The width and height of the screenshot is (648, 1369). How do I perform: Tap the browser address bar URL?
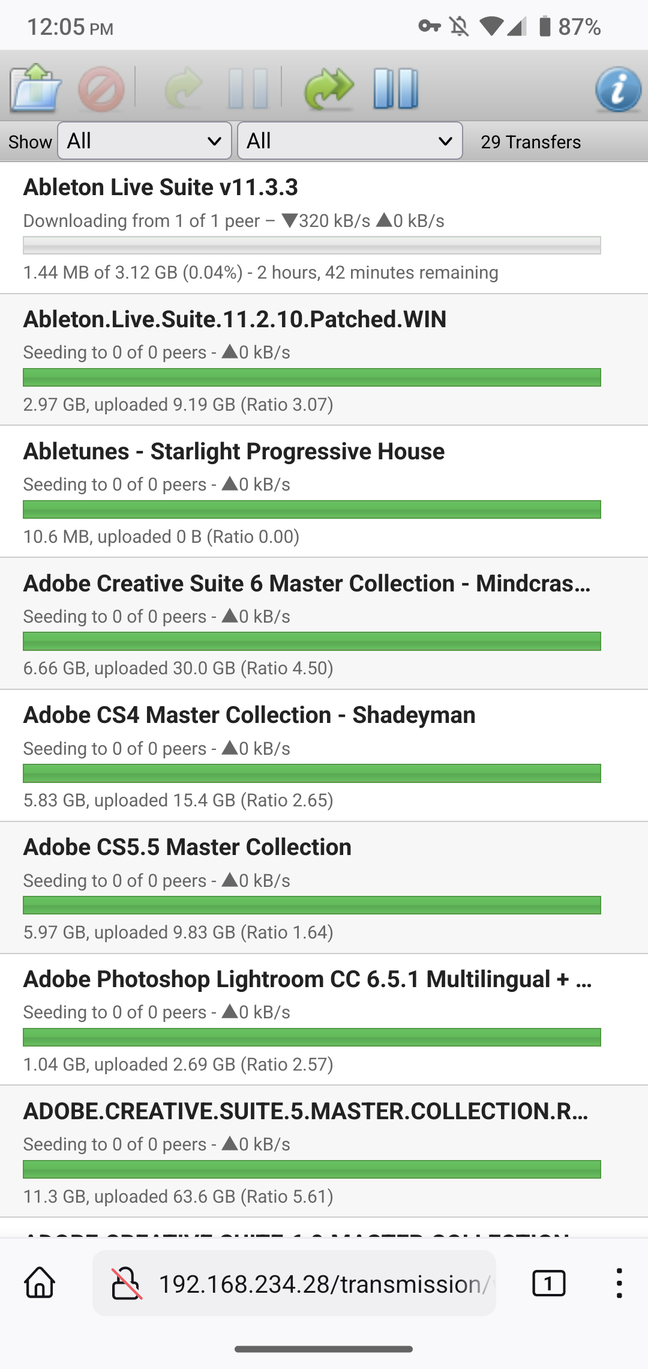coord(324,1284)
